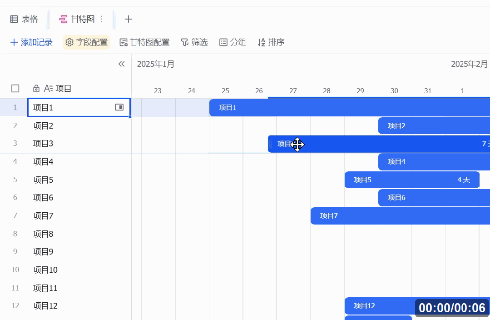Open the 筛选 filter options
This screenshot has width=490, height=320.
click(194, 42)
